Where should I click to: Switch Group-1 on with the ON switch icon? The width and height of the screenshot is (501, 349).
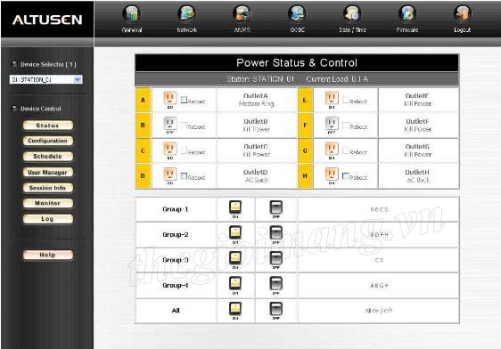click(235, 207)
